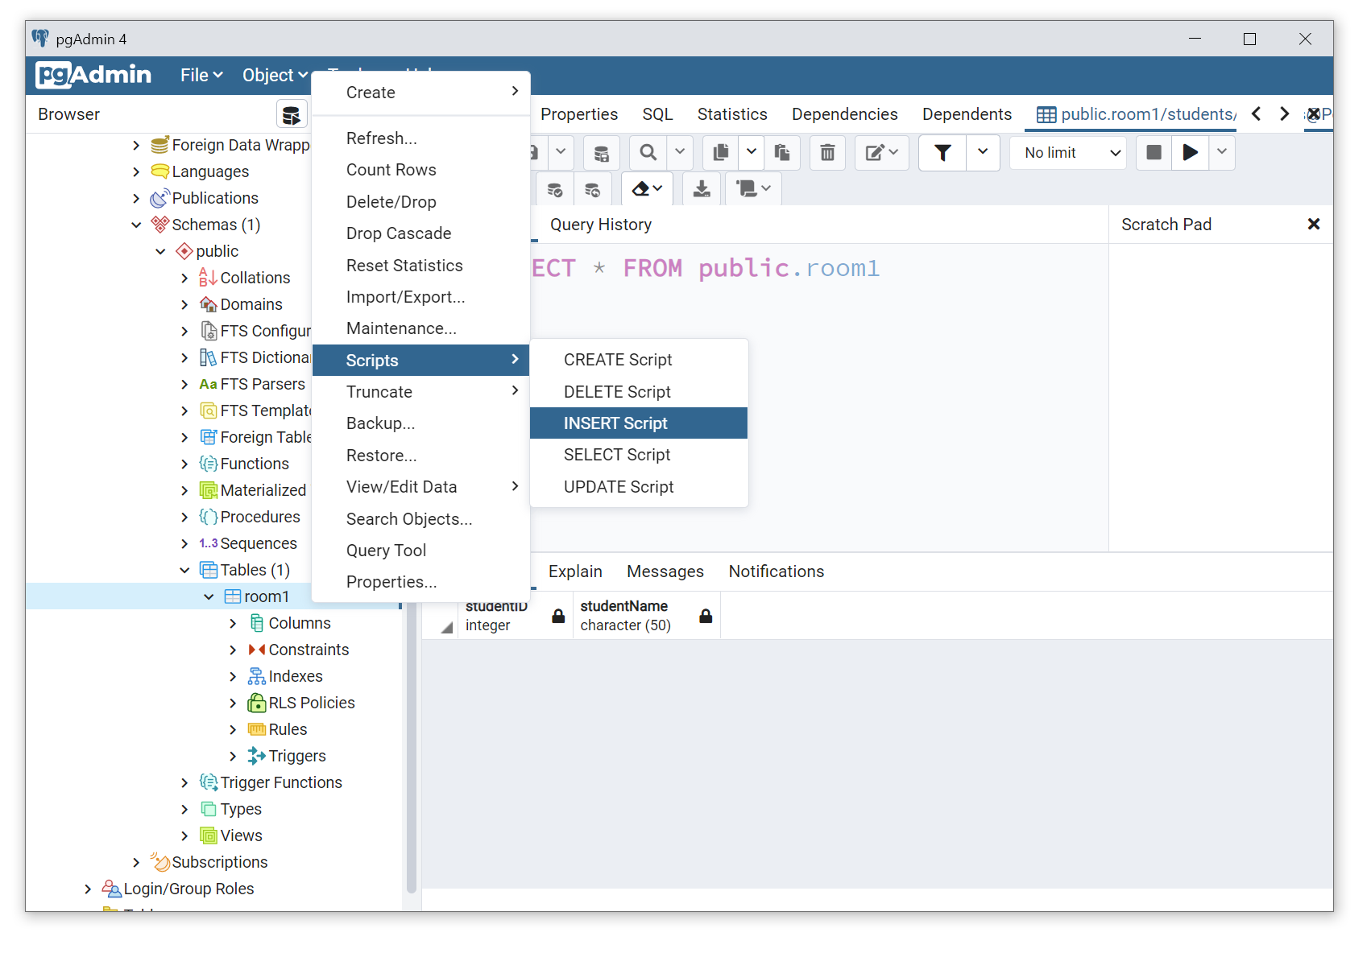Click the Columns node icon under room1
Screen dimensions: 1371x953
[x=257, y=623]
